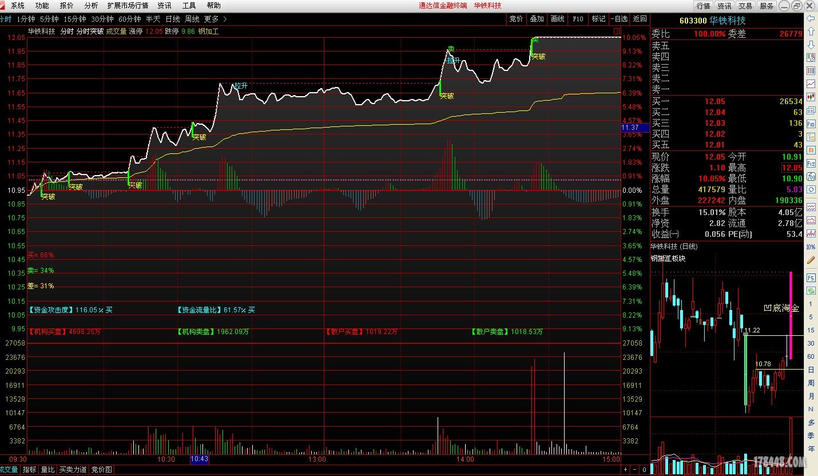Toggle the -自选 watchlist button

click(x=619, y=19)
